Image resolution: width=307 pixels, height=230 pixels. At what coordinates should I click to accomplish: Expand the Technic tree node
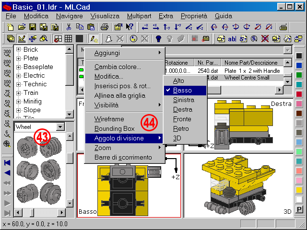coord(18,84)
